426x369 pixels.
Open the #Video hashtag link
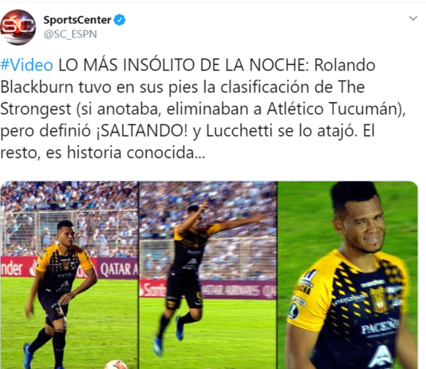pos(26,65)
